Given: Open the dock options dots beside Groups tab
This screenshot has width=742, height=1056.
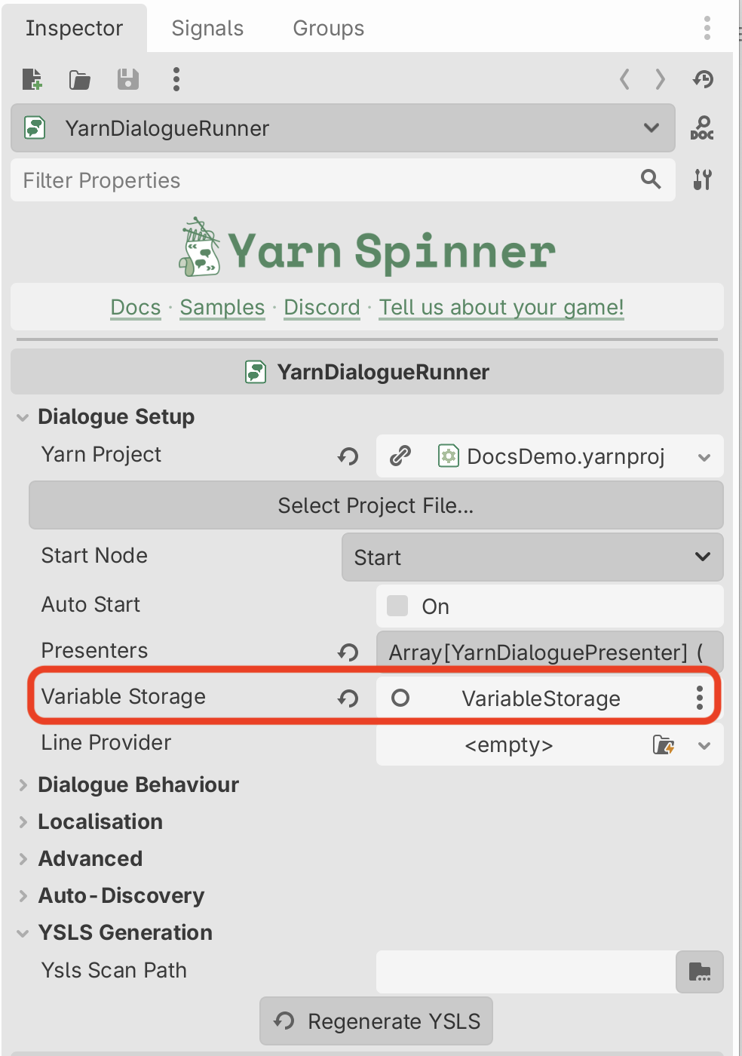Looking at the screenshot, I should click(707, 28).
